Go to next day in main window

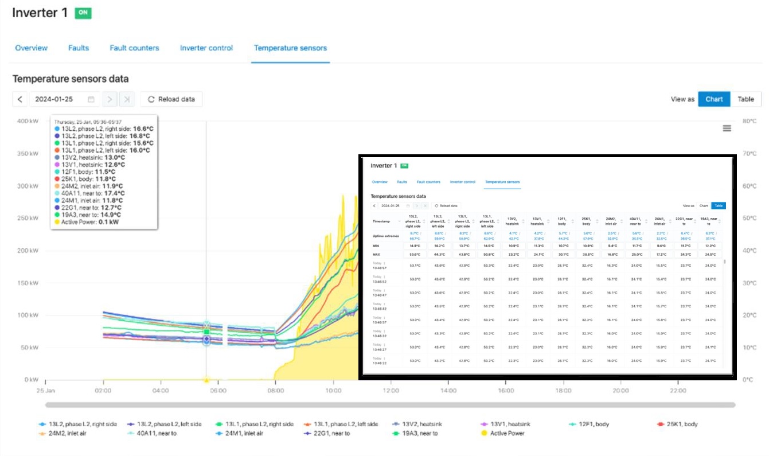pos(109,99)
